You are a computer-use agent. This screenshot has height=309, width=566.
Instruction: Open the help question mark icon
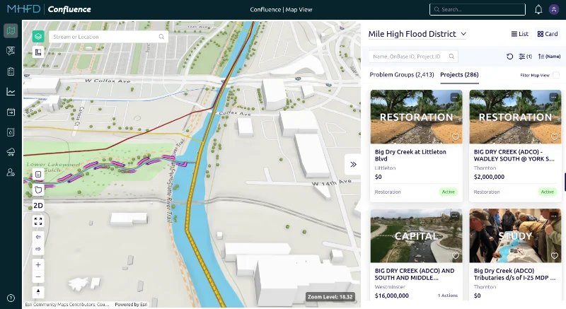click(x=11, y=298)
